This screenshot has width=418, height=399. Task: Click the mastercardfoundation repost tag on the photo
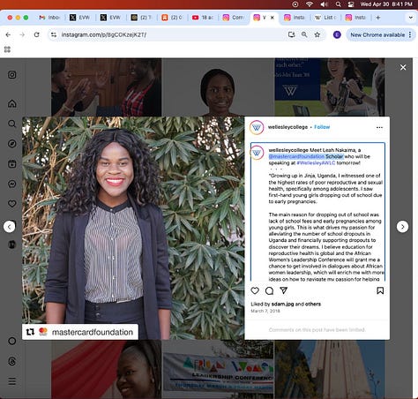click(80, 332)
